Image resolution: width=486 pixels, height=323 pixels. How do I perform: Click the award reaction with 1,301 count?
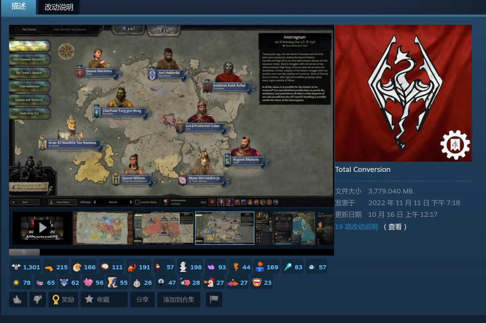(25, 267)
